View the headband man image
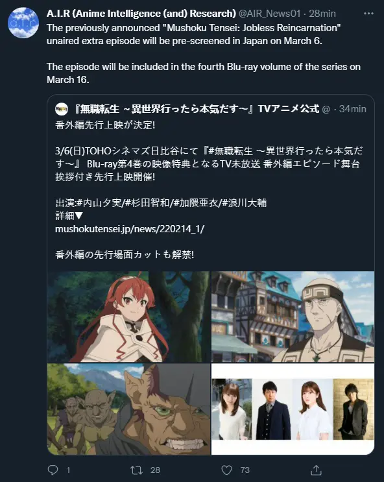 [293, 317]
